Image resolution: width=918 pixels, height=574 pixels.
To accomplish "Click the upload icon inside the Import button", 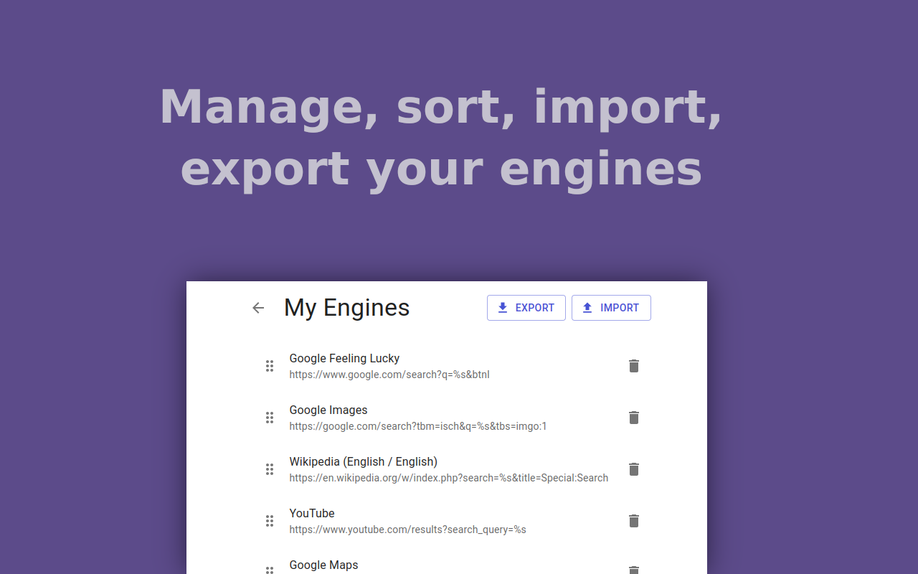I will [587, 307].
